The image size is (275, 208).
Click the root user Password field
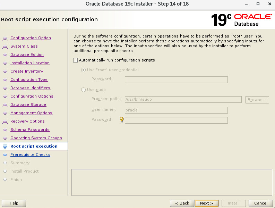[176, 80]
